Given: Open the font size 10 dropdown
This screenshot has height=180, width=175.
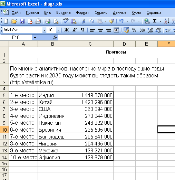Looking at the screenshot, I should (58, 30).
